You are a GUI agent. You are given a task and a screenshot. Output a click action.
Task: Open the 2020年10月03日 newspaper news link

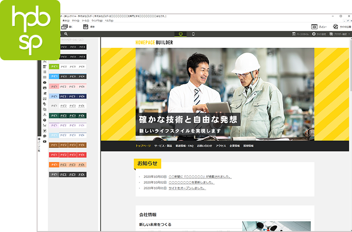(200, 177)
